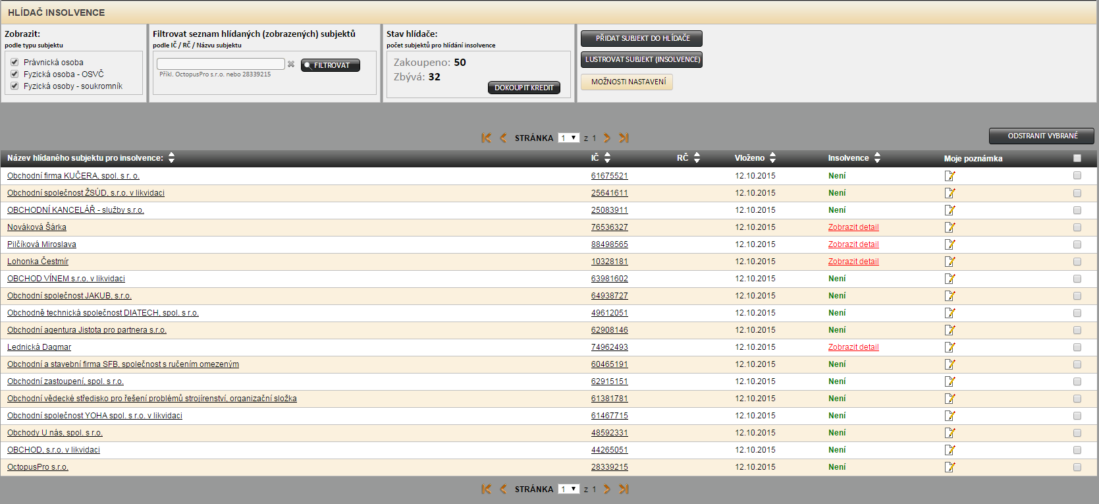This screenshot has width=1099, height=504.
Task: Open top page number dropdown
Action: 568,138
